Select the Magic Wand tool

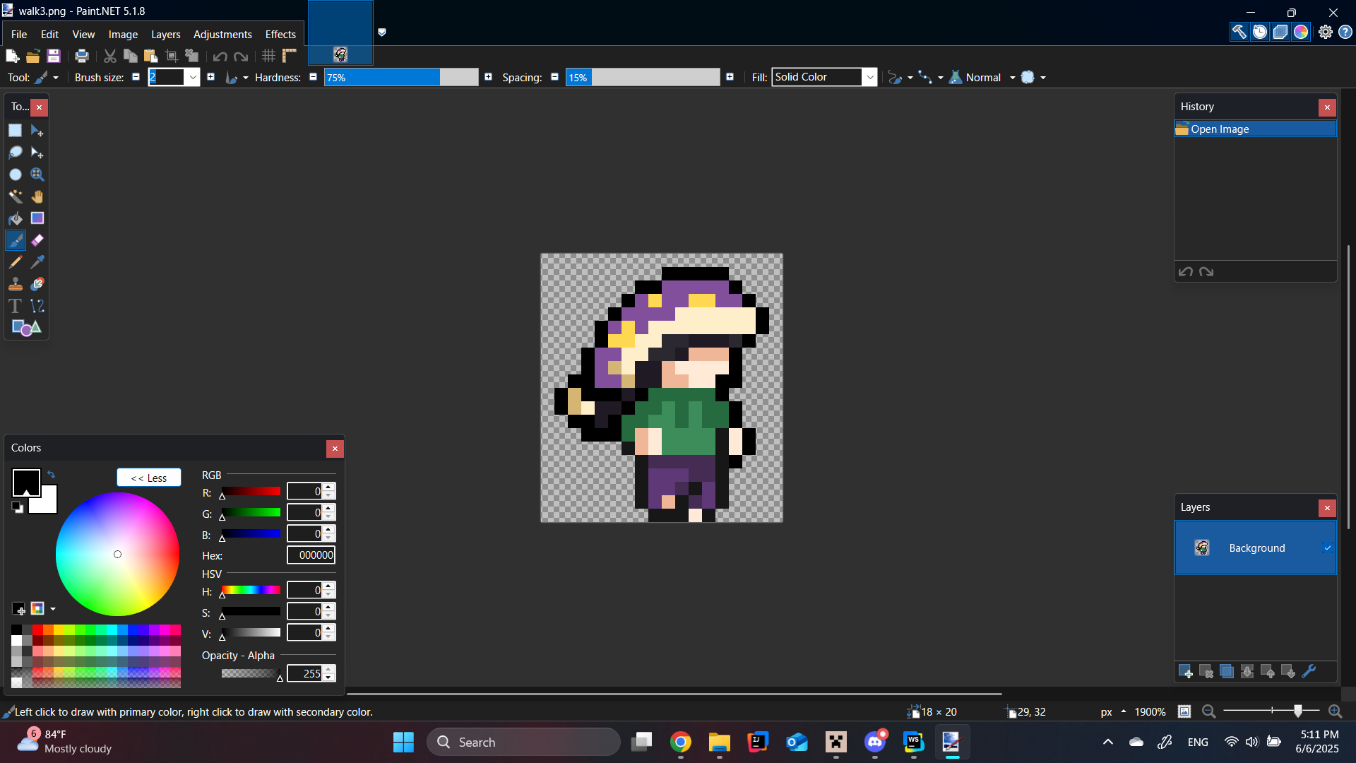coord(16,196)
